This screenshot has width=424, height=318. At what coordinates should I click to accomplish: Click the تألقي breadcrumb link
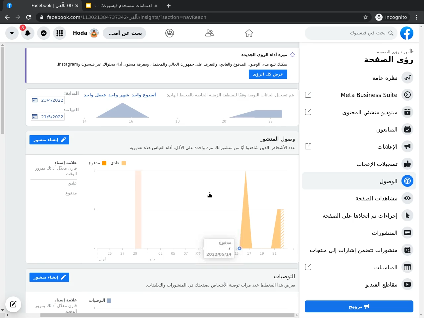(x=408, y=52)
